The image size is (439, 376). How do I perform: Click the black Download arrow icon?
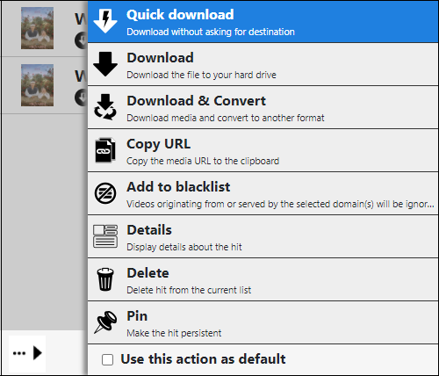(105, 64)
